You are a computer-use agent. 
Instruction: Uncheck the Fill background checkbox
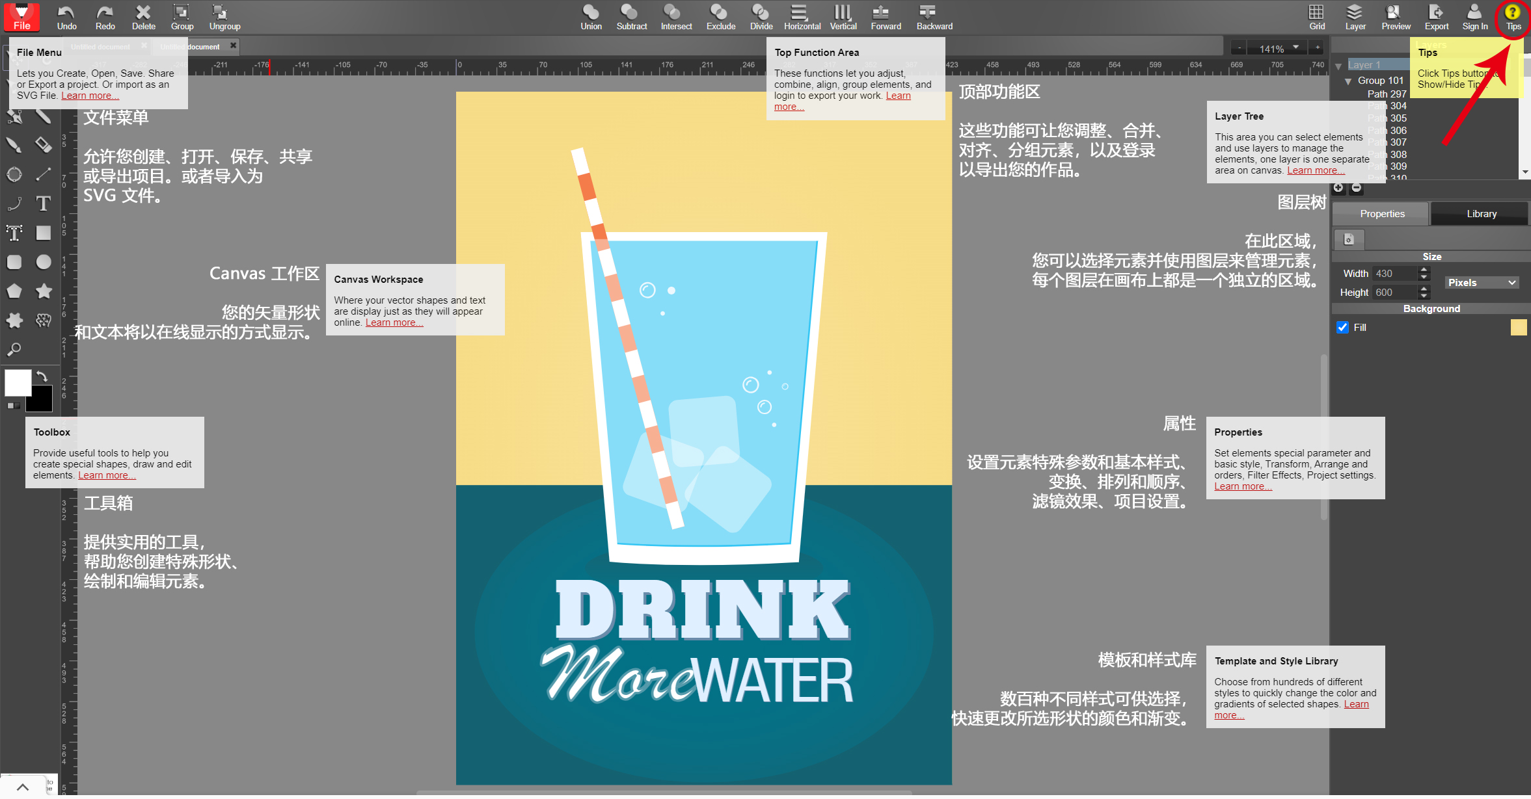[x=1342, y=328]
